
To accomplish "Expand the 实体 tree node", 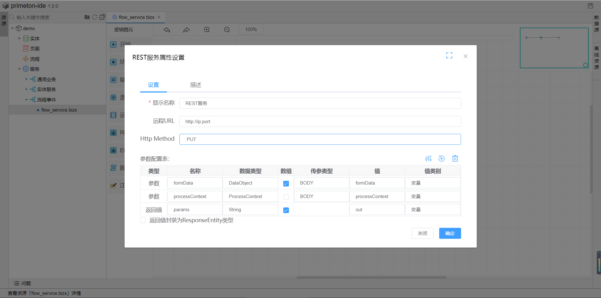I will (x=19, y=39).
